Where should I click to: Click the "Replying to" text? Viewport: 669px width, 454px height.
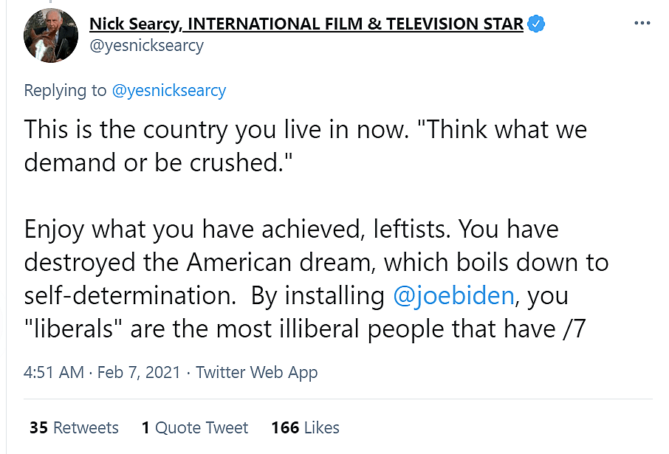(65, 91)
